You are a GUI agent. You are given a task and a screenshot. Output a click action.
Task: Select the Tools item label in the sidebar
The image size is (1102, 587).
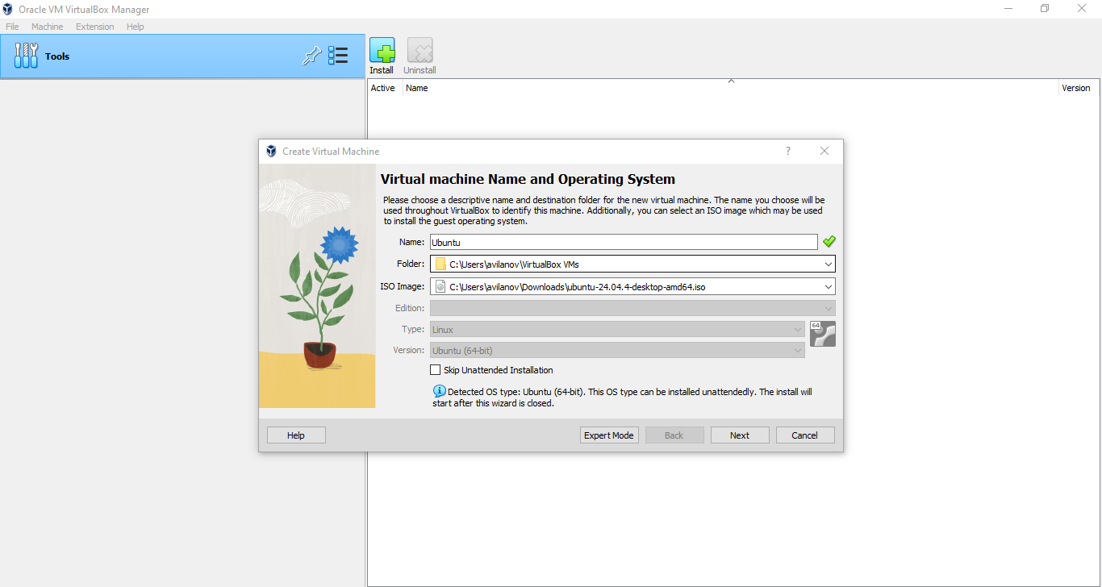point(57,56)
